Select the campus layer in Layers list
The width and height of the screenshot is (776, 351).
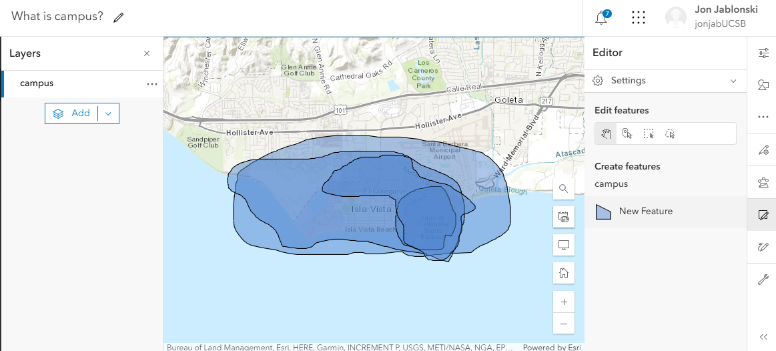point(37,83)
